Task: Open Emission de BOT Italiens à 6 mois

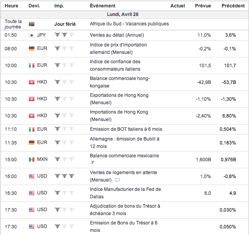Action: pos(126,129)
